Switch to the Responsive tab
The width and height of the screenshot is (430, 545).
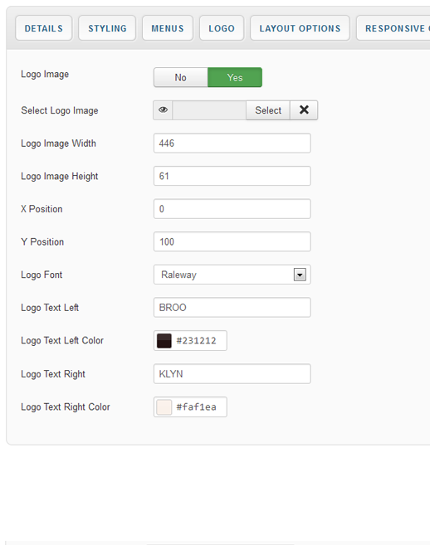click(393, 28)
